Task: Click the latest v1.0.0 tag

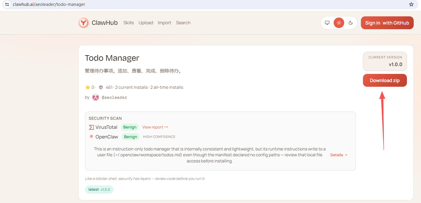Action: [x=99, y=190]
